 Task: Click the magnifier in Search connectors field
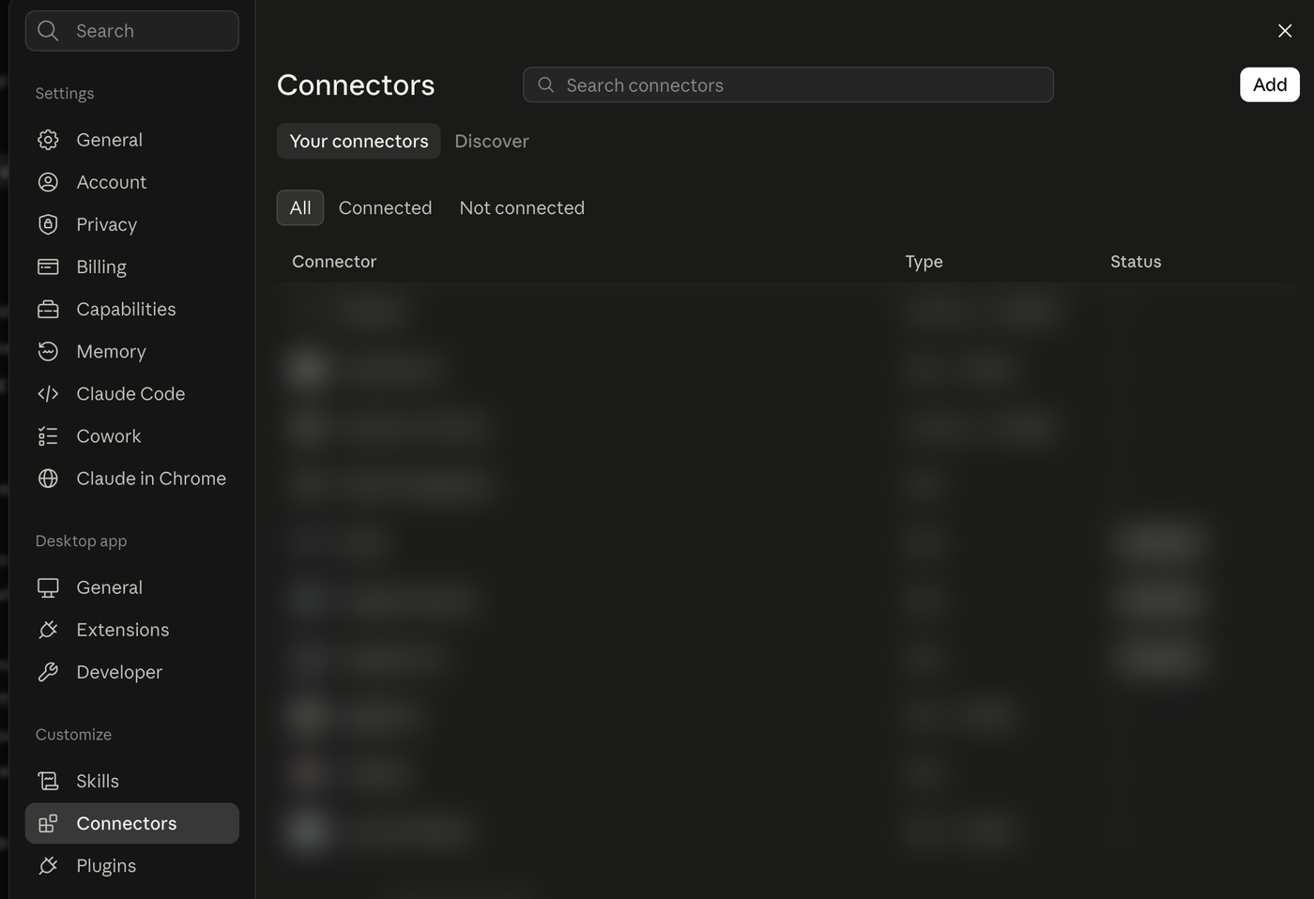(545, 84)
